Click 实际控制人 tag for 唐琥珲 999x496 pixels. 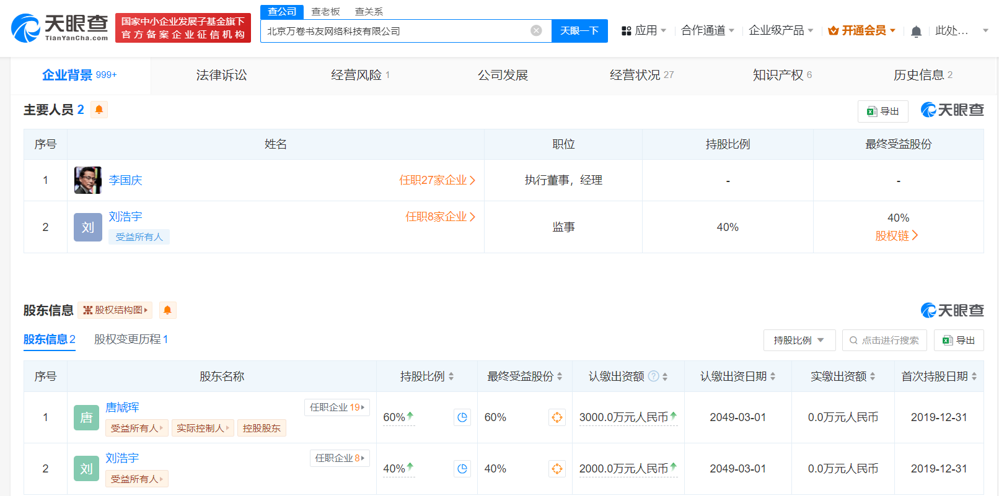tap(203, 428)
